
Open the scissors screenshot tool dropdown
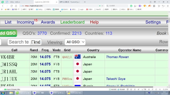coord(137,6)
